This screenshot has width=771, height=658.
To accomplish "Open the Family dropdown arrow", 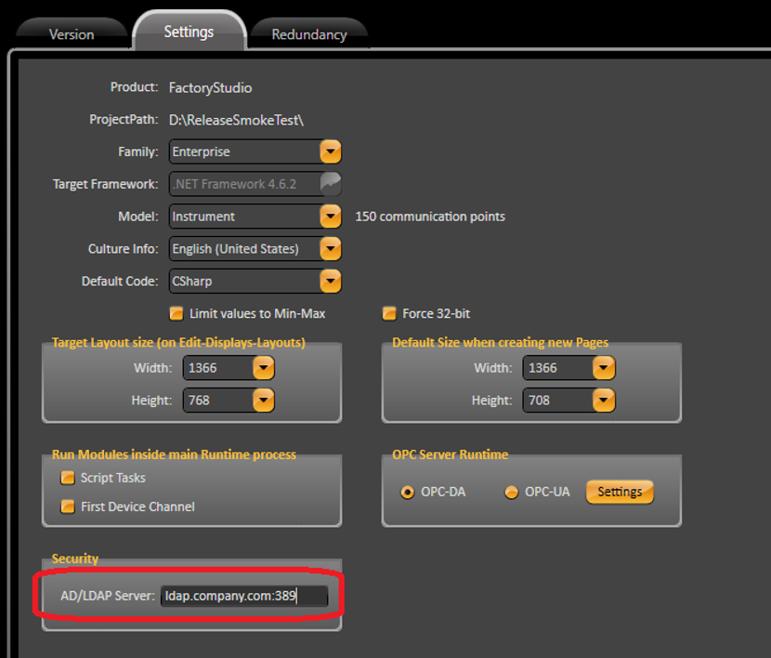I will coord(331,151).
